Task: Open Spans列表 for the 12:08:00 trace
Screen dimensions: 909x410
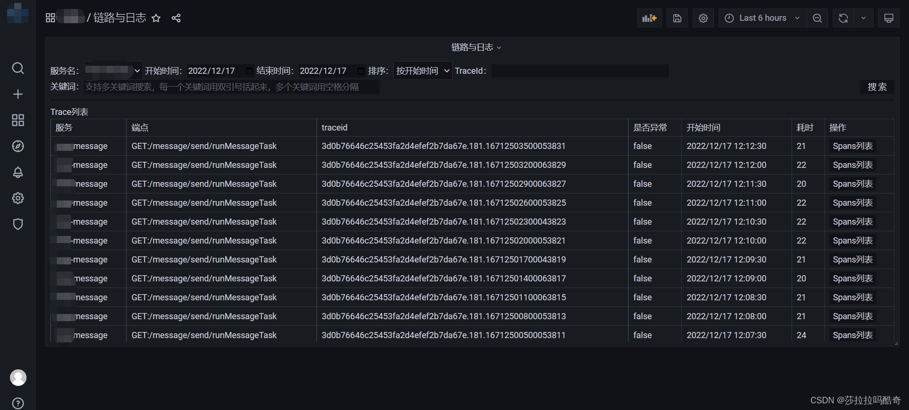Action: click(853, 316)
